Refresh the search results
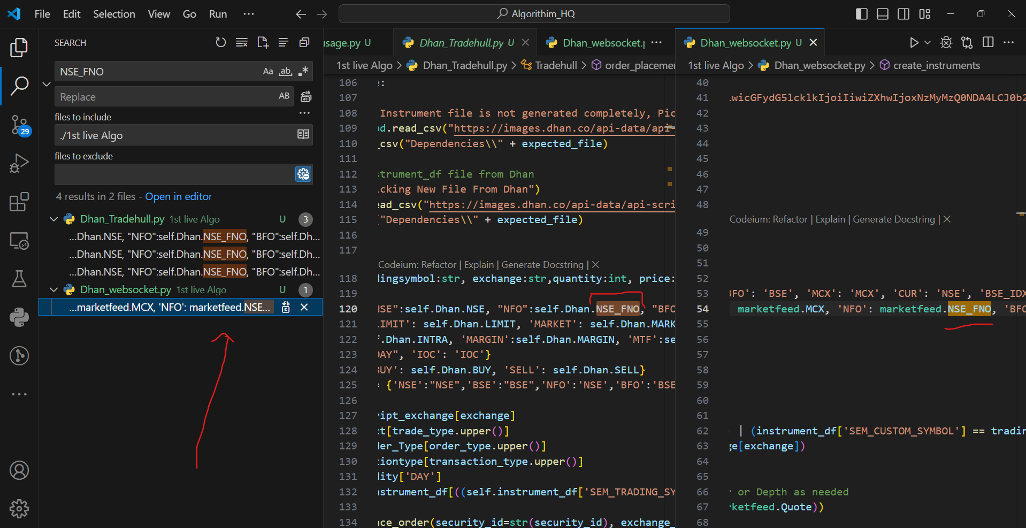 (220, 42)
